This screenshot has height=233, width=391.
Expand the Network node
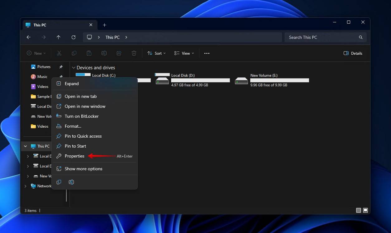point(25,186)
